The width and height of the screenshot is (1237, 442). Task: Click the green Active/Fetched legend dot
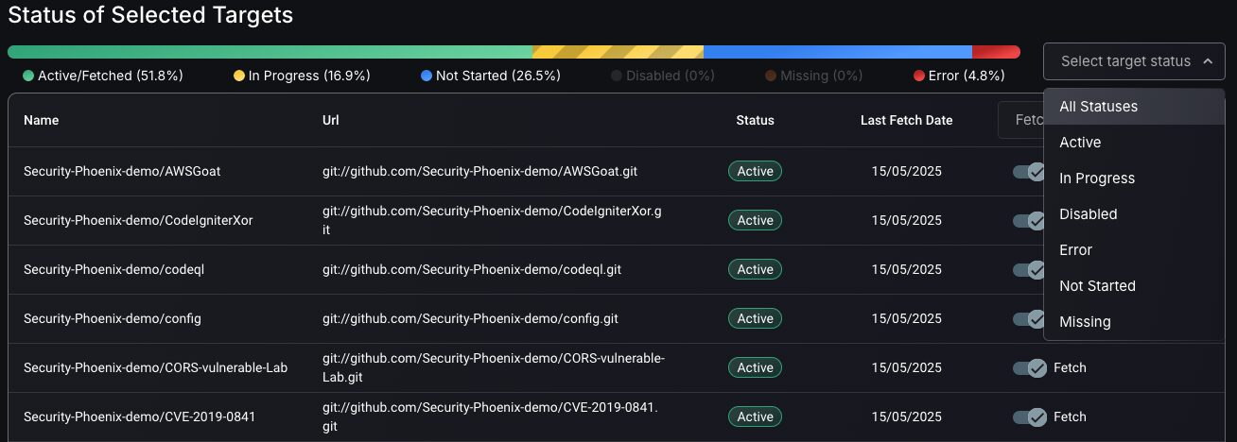coord(28,76)
